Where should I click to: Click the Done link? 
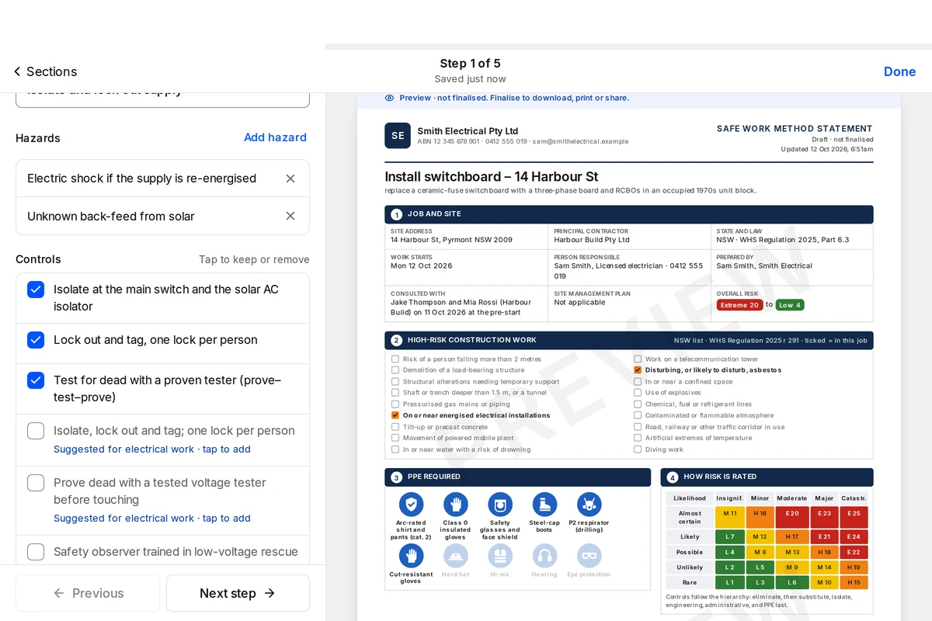click(x=899, y=71)
